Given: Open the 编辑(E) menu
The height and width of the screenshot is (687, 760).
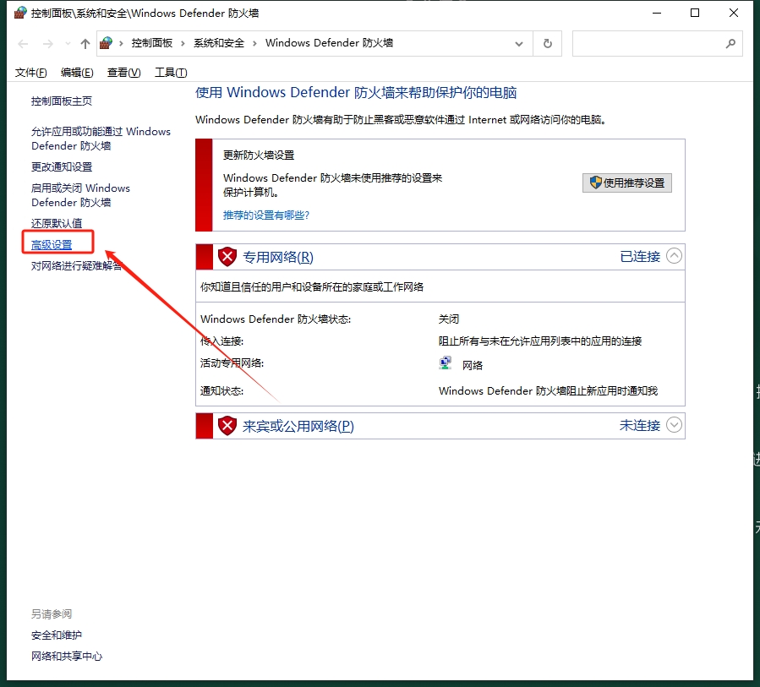Looking at the screenshot, I should 77,73.
